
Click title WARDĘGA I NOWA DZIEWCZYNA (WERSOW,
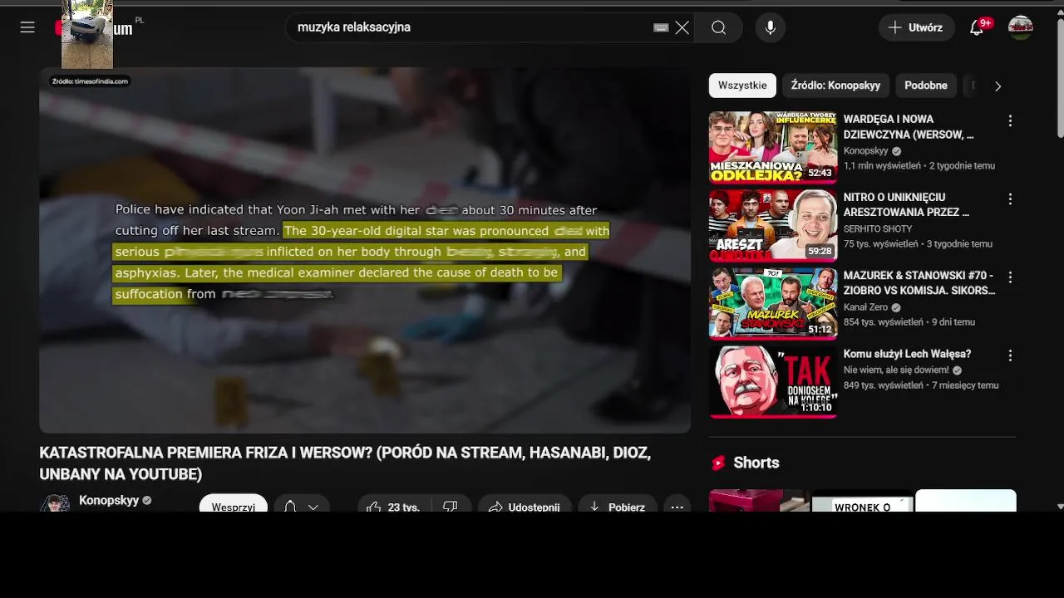click(x=909, y=127)
